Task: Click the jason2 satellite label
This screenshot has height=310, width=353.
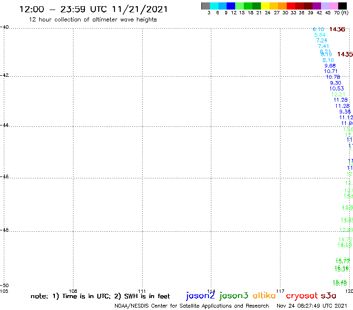Action: (x=200, y=296)
